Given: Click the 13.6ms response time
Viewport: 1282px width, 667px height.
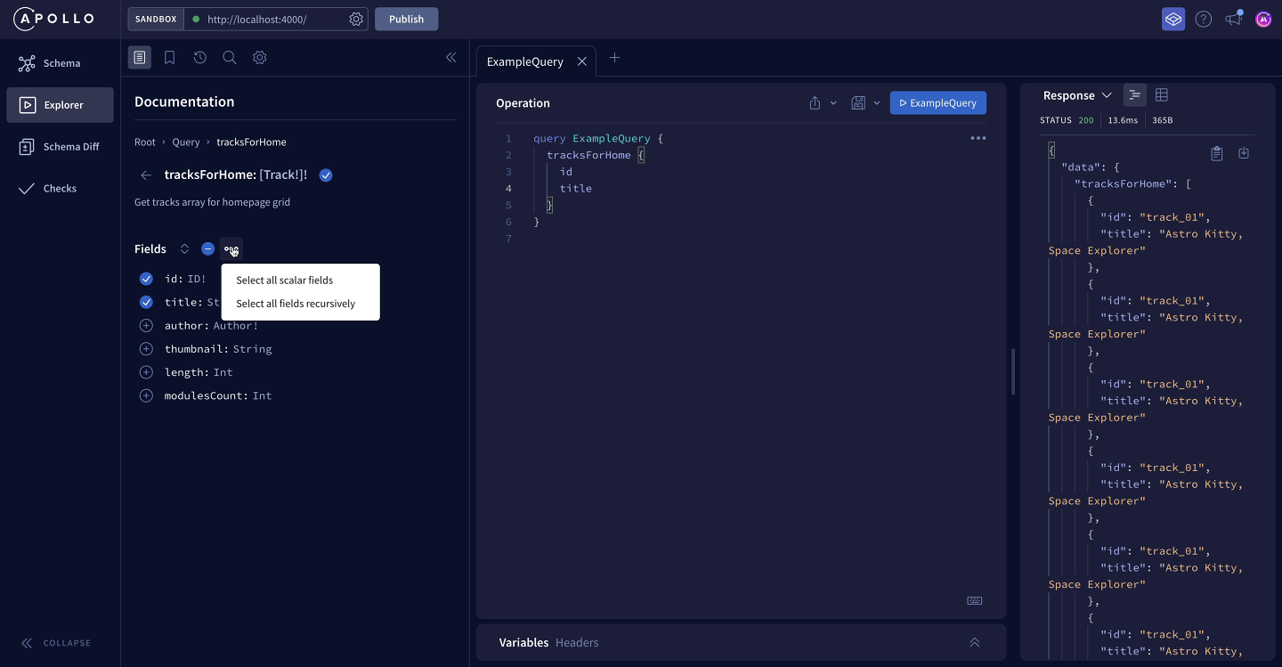Looking at the screenshot, I should point(1123,120).
